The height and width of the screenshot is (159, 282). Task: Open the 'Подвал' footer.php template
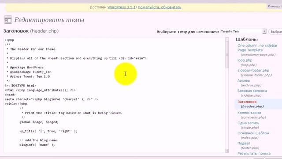pyautogui.click(x=244, y=143)
